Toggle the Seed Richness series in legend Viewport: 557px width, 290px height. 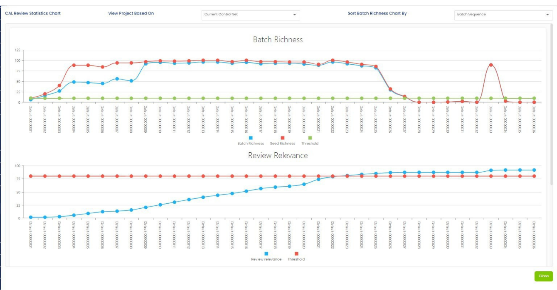click(282, 138)
